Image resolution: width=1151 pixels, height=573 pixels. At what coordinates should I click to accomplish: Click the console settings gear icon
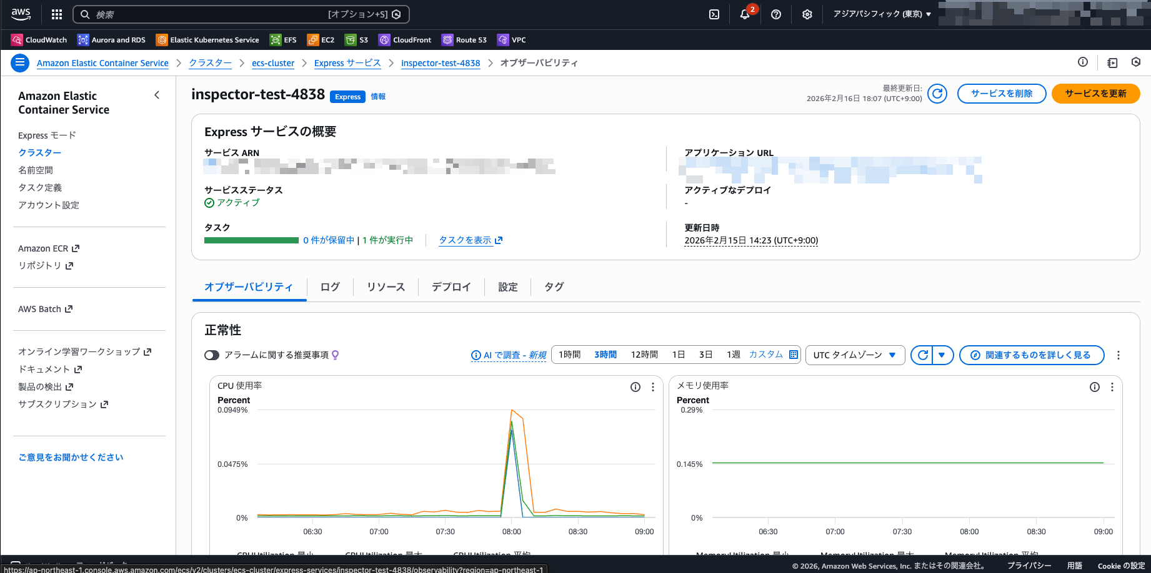pos(807,14)
